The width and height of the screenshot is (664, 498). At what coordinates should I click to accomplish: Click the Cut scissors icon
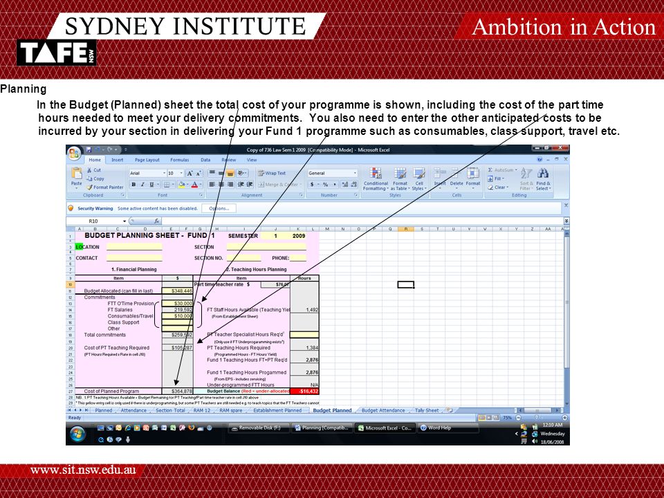[x=89, y=170]
